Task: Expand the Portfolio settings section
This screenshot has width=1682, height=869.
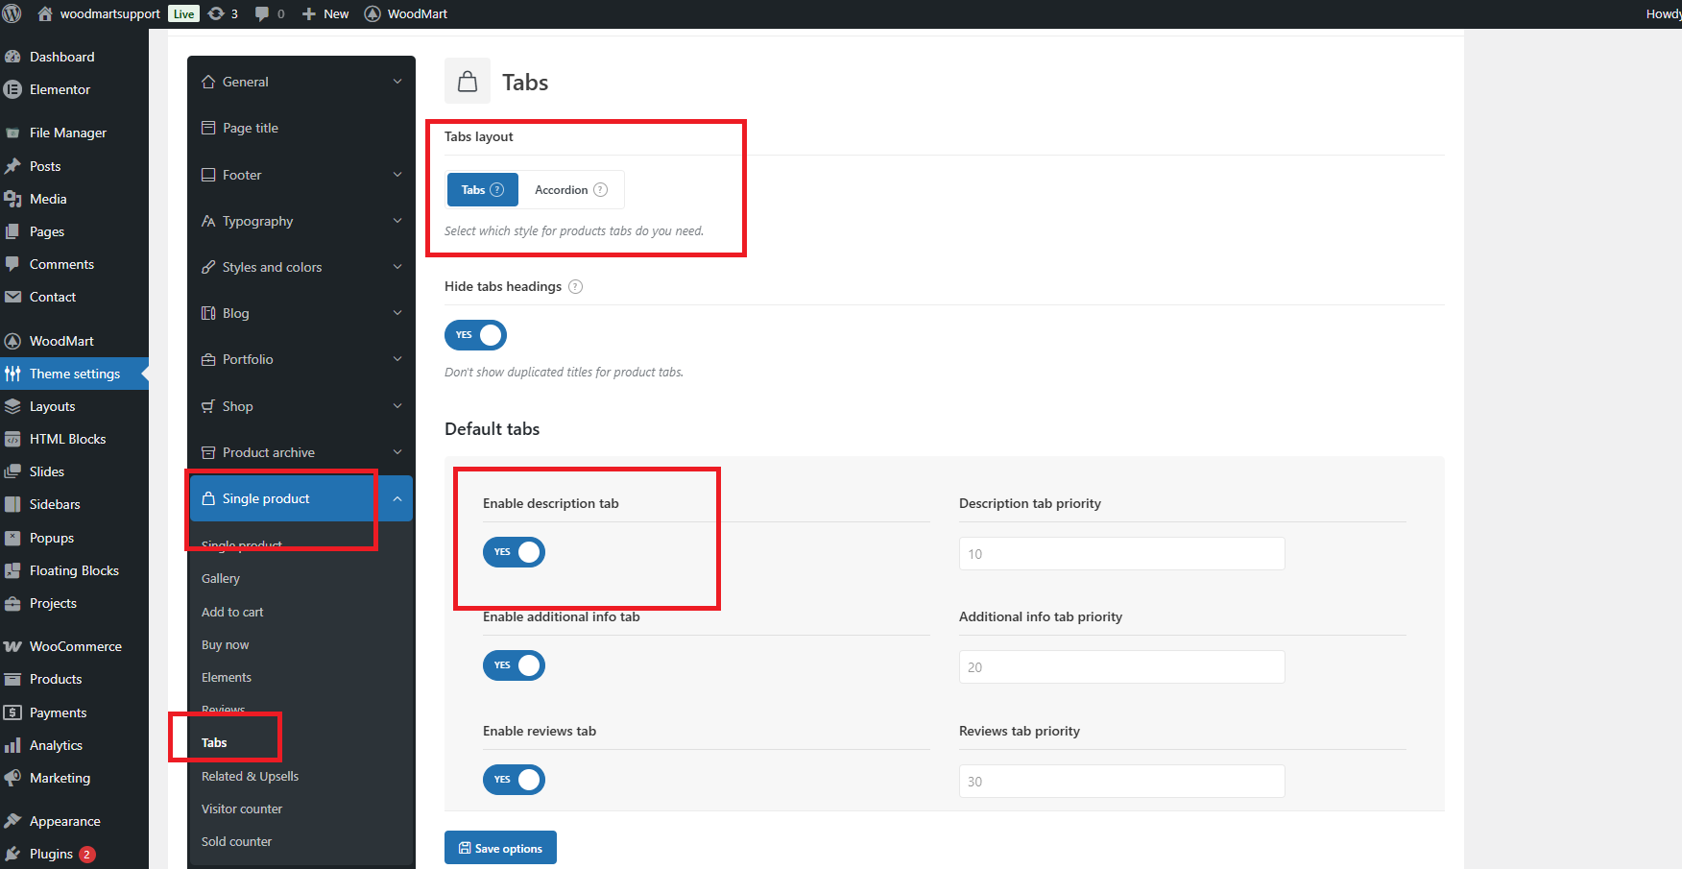Action: tap(301, 359)
